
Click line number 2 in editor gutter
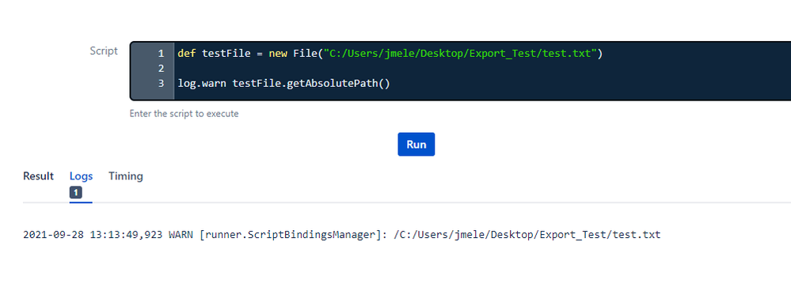tap(161, 69)
